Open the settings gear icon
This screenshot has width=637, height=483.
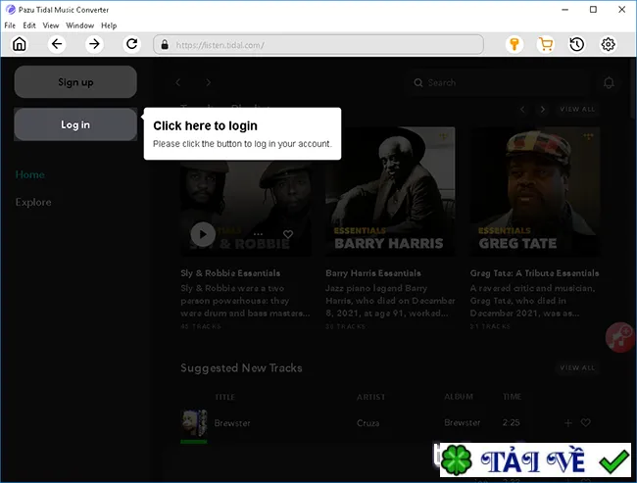[x=609, y=44]
